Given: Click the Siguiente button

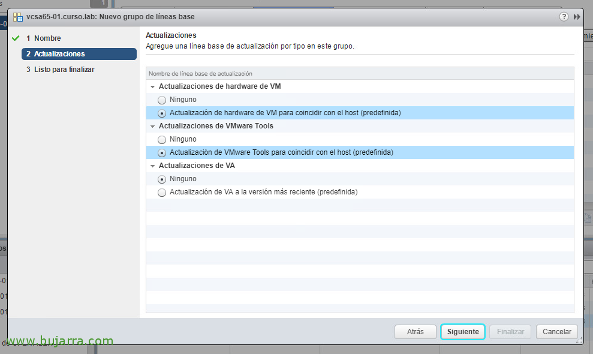Looking at the screenshot, I should (463, 332).
